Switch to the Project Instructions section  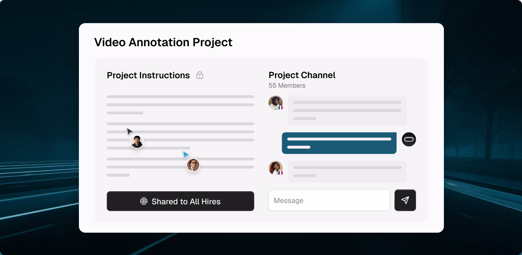[148, 75]
